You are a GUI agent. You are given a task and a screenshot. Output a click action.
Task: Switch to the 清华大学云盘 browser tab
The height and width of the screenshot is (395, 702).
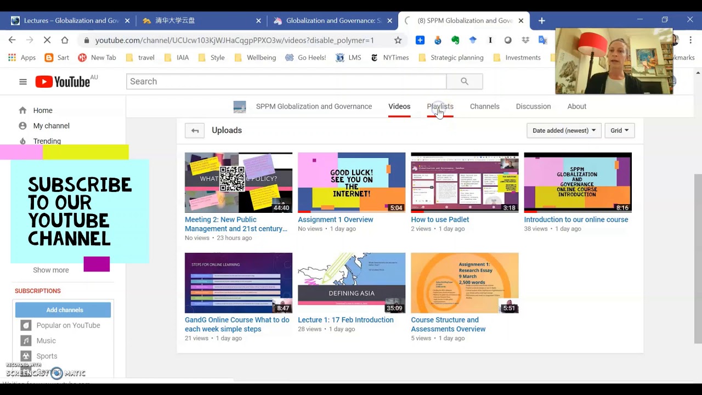point(200,21)
